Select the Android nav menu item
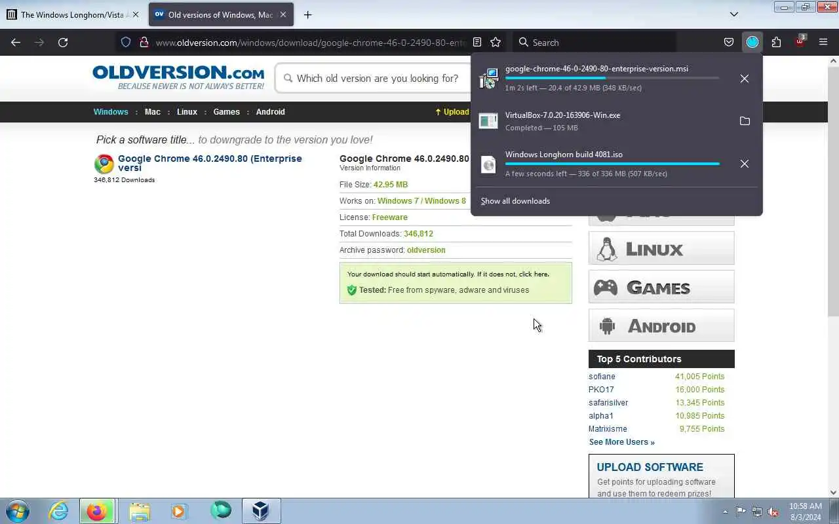The width and height of the screenshot is (839, 524). point(271,112)
